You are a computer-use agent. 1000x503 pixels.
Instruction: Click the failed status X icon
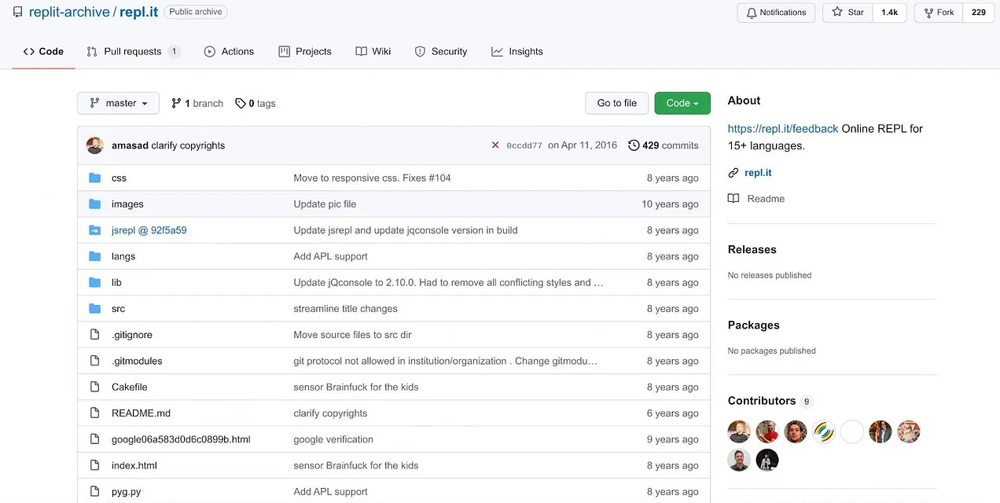[495, 145]
